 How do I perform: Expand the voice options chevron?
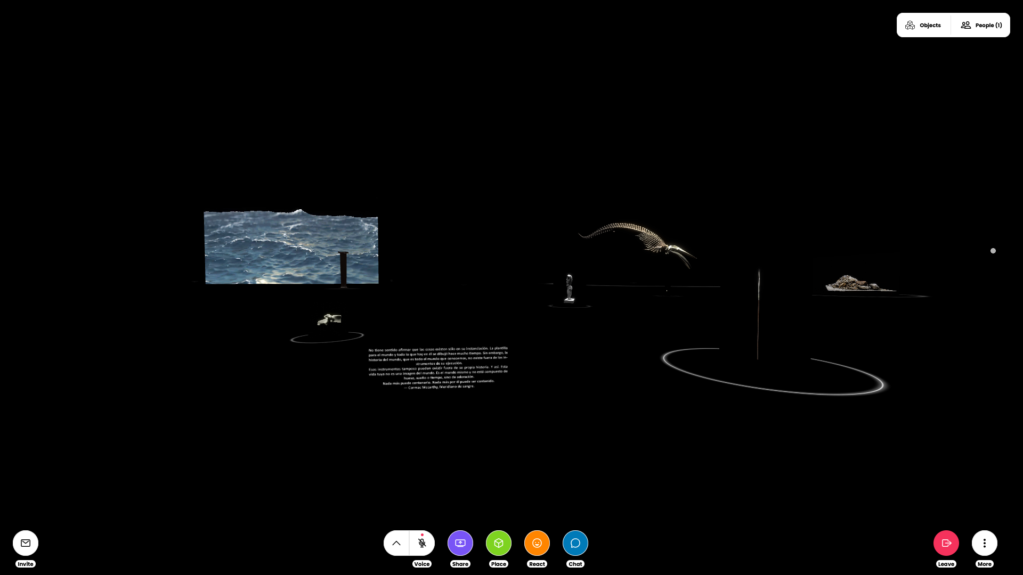[x=396, y=543]
